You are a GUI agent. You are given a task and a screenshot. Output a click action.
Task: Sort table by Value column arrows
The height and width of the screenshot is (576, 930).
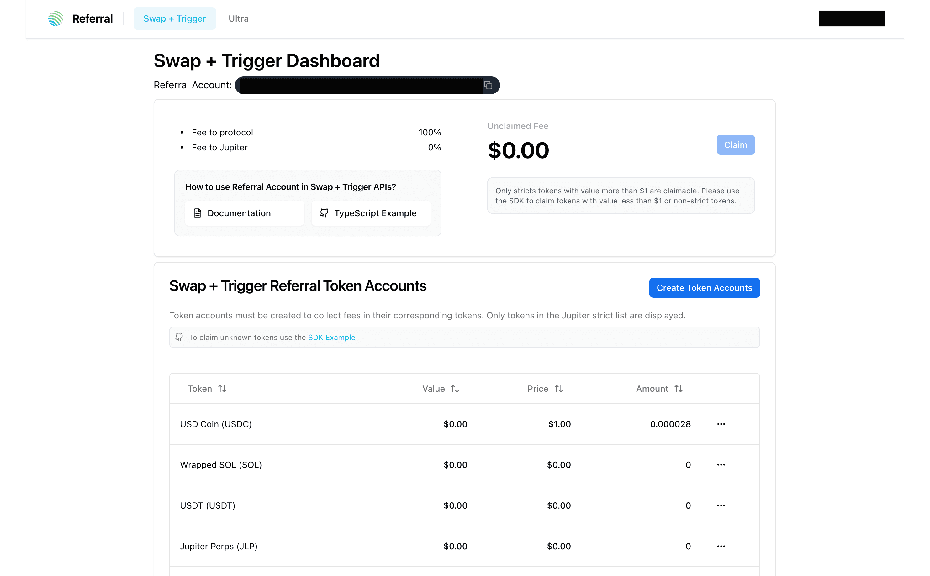[x=455, y=389]
